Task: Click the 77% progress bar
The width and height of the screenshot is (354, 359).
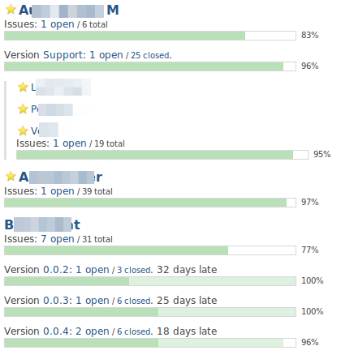Action: pyautogui.click(x=150, y=250)
